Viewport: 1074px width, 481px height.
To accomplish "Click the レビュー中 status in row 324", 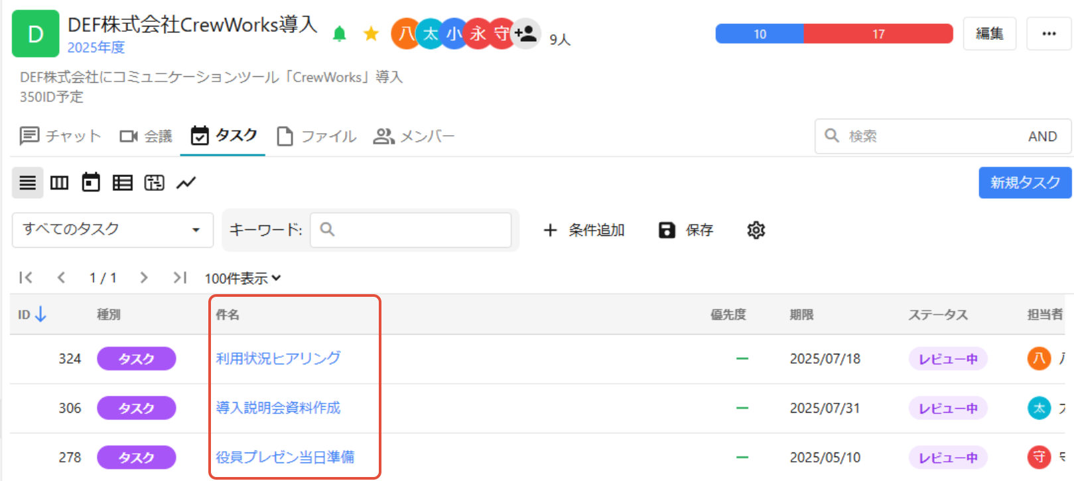I will coord(948,359).
